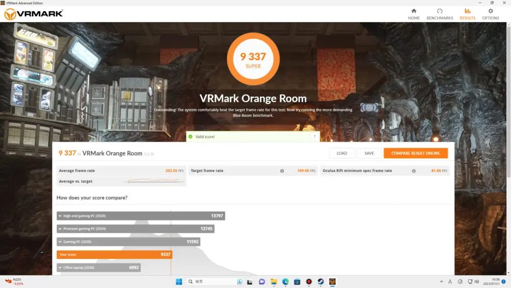
Task: Click the taskbar search box
Action: [x=215, y=281]
